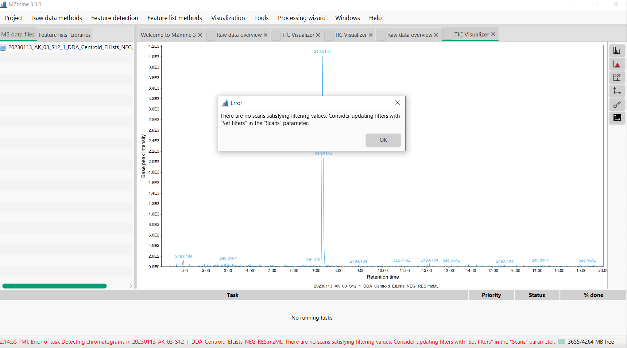The width and height of the screenshot is (627, 348).
Task: Click the MZmine logo in title bar
Action: 4,4
